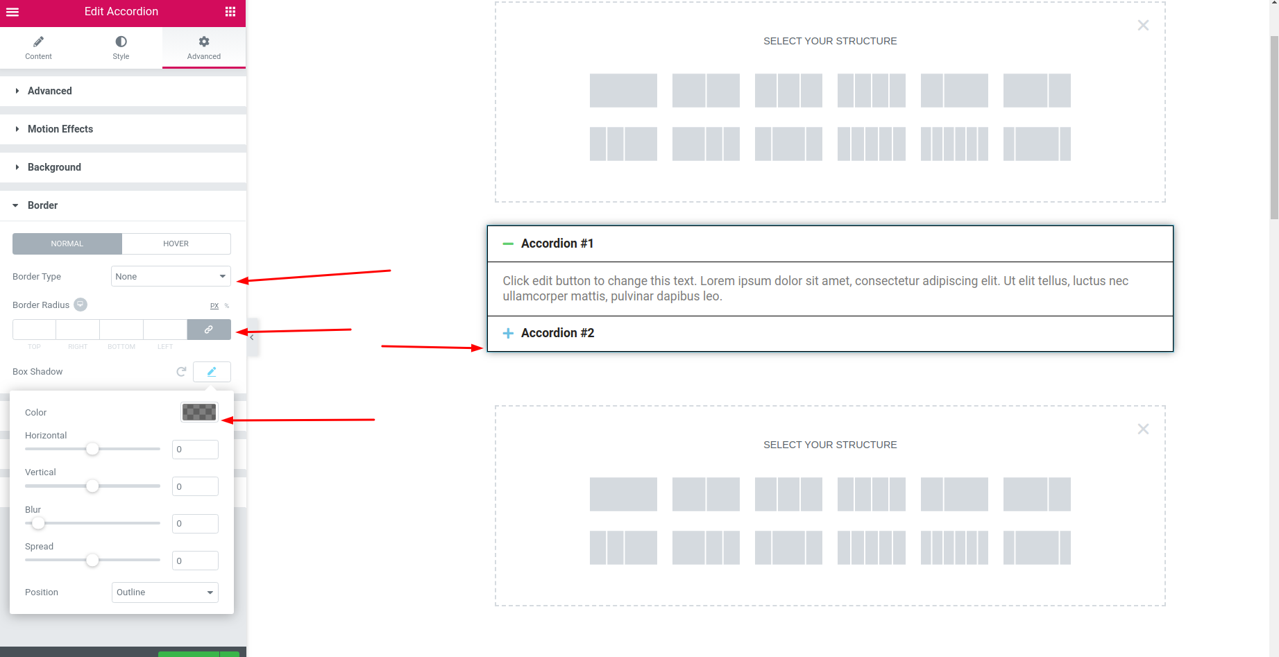Choose narrow-wide two-column layout in lower structure panel

[x=954, y=495]
